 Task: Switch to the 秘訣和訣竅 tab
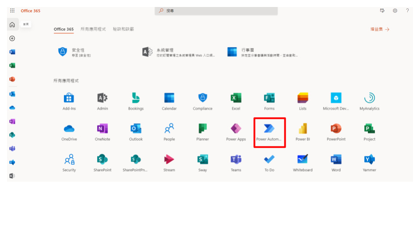coord(123,29)
